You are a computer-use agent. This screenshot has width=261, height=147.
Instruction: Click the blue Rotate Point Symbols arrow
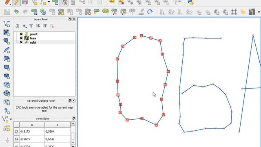[150, 12]
